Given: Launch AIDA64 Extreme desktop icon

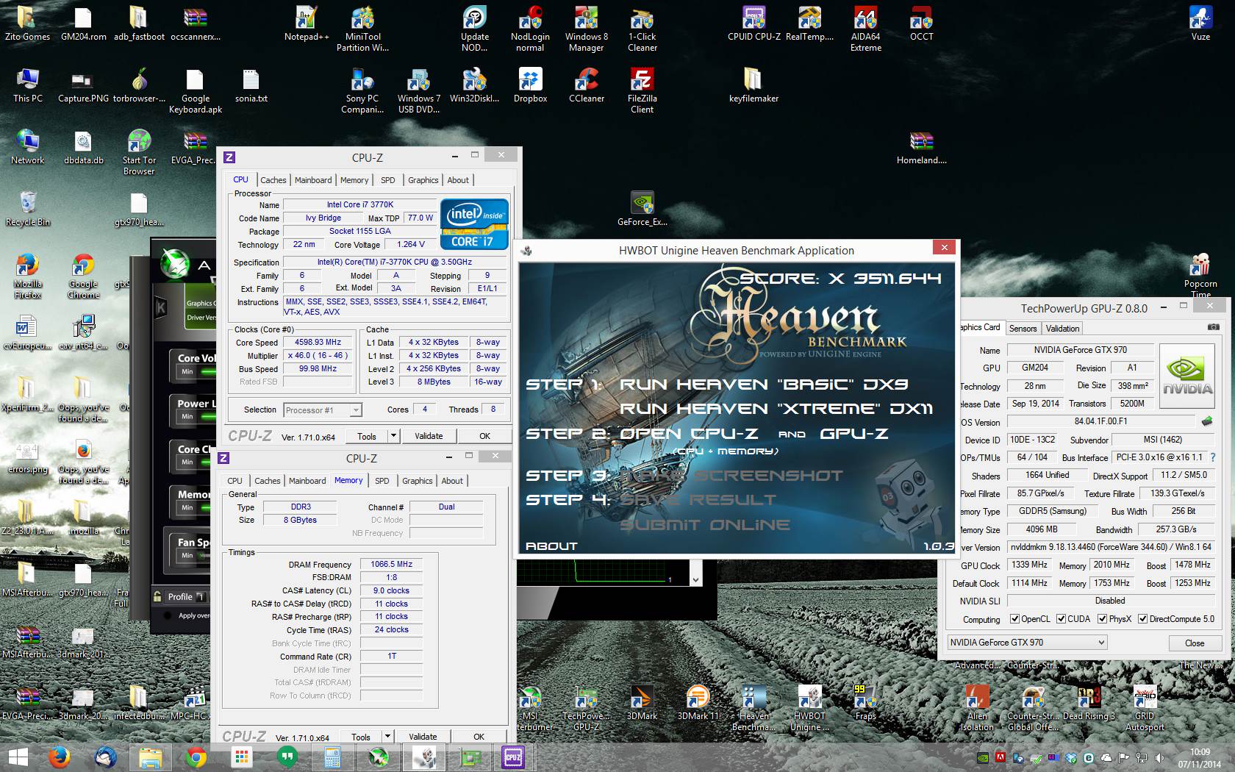Looking at the screenshot, I should click(x=865, y=28).
